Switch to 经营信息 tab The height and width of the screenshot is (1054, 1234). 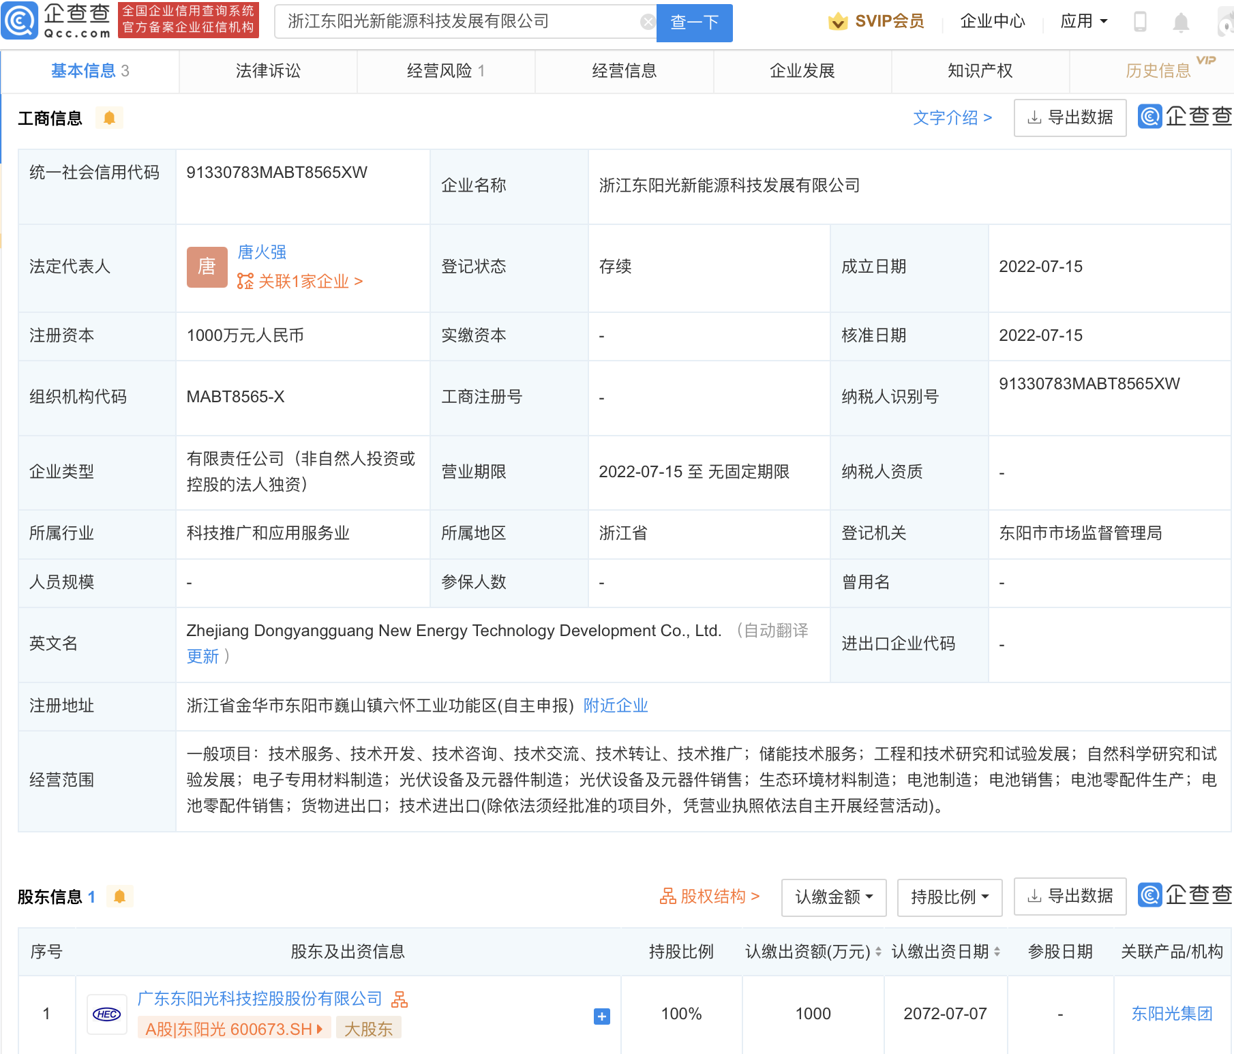click(x=624, y=71)
